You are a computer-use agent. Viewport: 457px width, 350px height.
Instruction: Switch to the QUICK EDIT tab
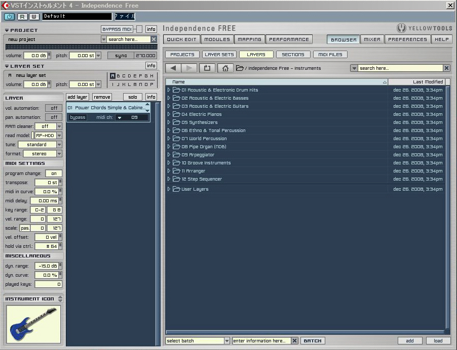point(181,39)
